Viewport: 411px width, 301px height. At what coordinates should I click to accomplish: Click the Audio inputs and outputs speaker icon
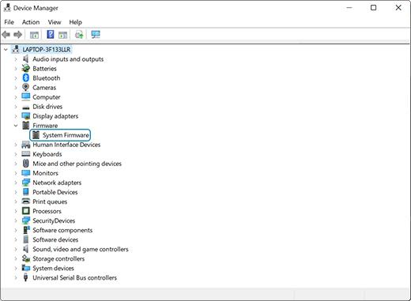25,59
